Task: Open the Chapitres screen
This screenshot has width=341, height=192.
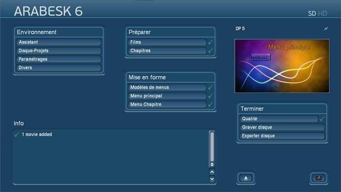Action: [167, 51]
